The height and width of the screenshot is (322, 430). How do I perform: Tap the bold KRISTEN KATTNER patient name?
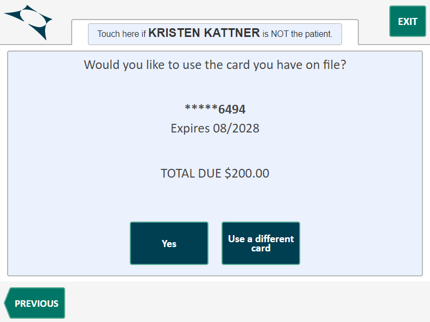pos(204,33)
